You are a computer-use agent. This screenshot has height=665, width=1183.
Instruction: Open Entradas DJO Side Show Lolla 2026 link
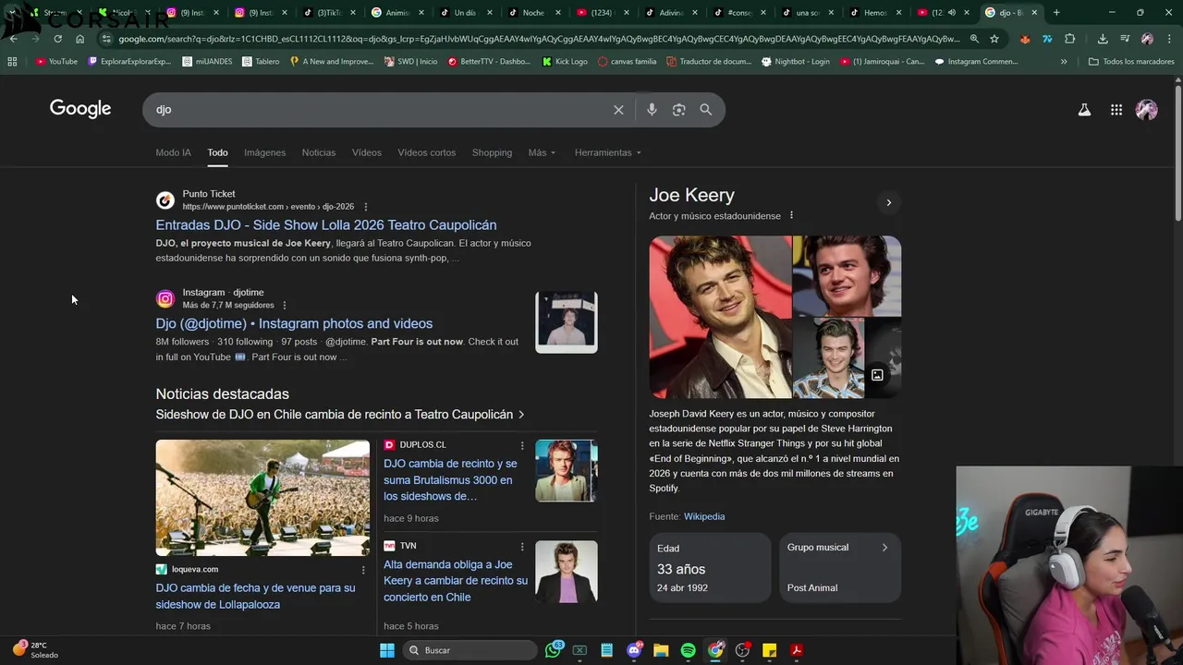coord(326,224)
